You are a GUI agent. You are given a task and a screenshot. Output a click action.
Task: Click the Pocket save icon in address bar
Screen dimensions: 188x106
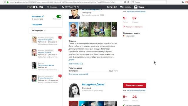pos(125,2)
